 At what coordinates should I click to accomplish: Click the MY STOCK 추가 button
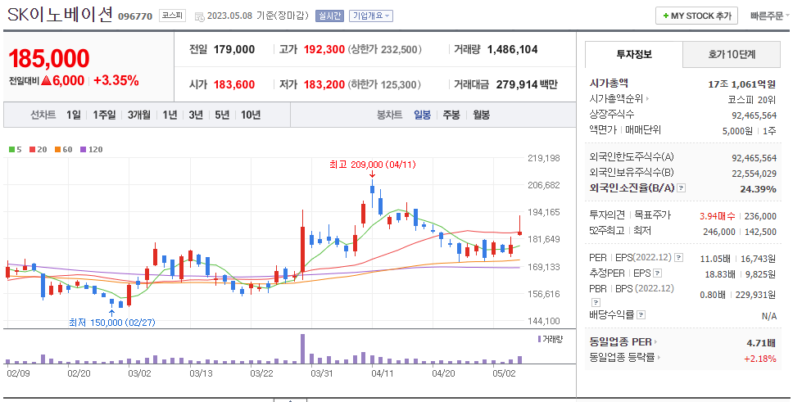click(x=697, y=16)
